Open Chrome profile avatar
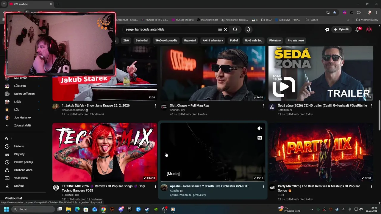This screenshot has width=381, height=214. tap(369, 12)
